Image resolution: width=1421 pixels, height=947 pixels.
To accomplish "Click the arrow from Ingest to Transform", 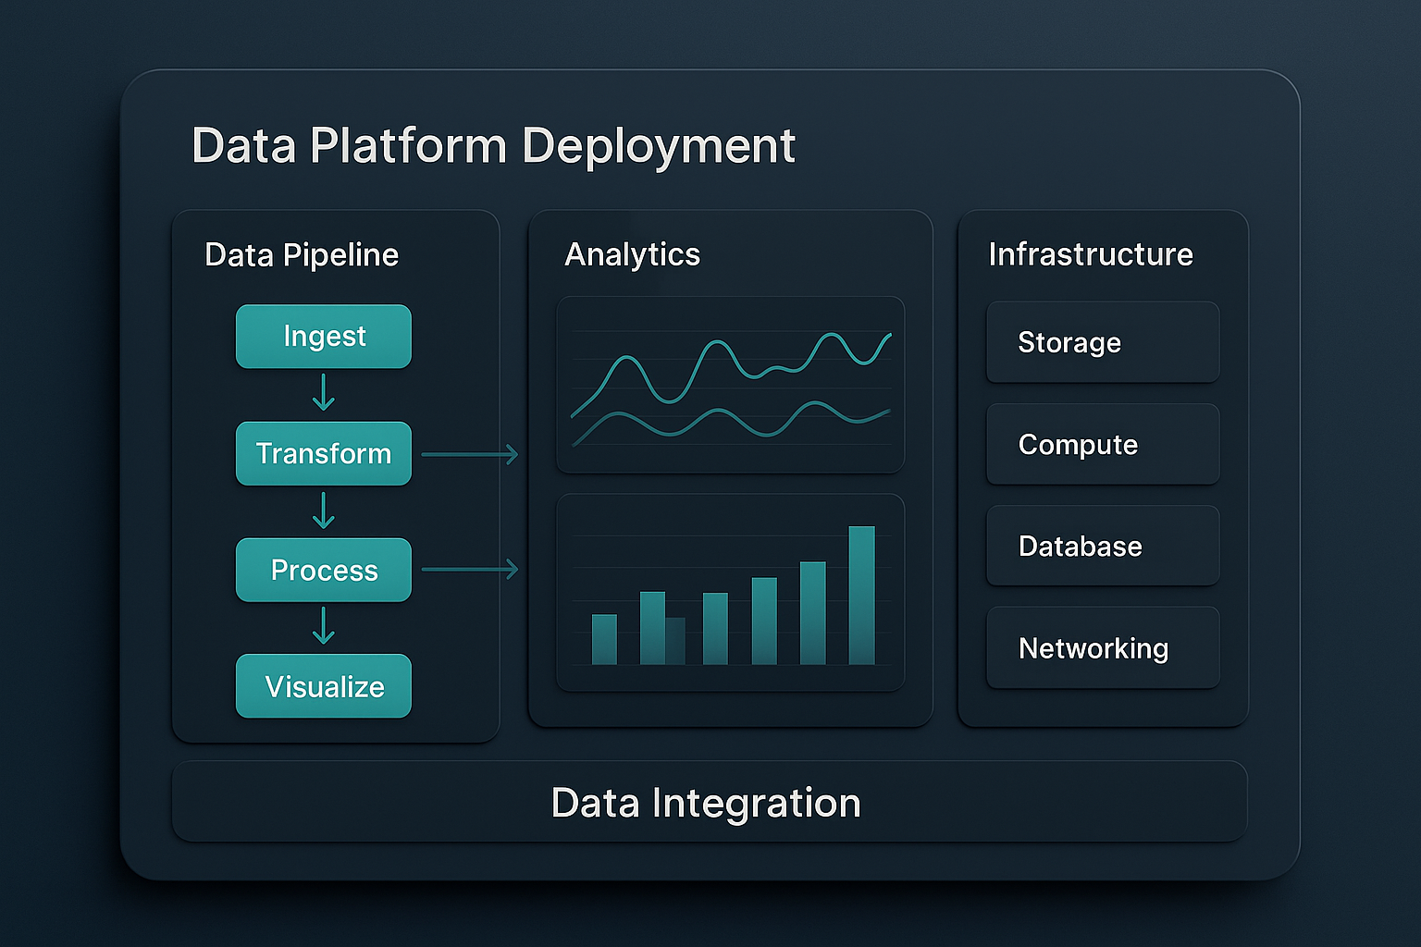I will (323, 392).
